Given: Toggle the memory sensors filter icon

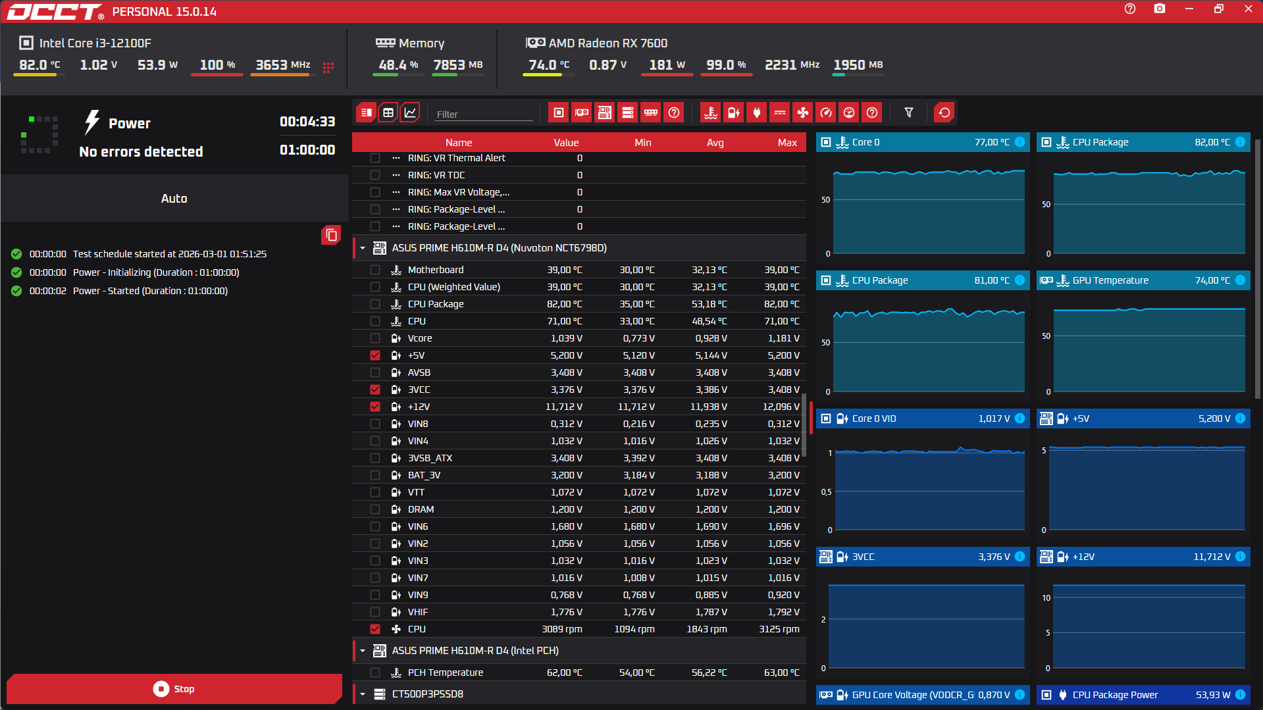Looking at the screenshot, I should (651, 113).
